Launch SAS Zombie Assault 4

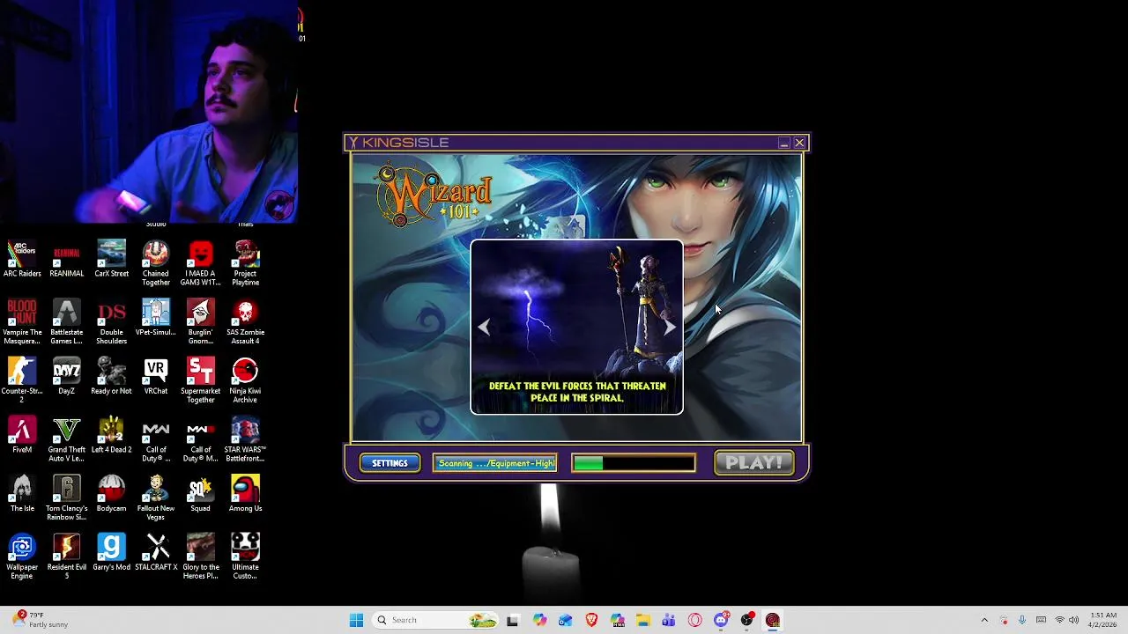coord(245,322)
